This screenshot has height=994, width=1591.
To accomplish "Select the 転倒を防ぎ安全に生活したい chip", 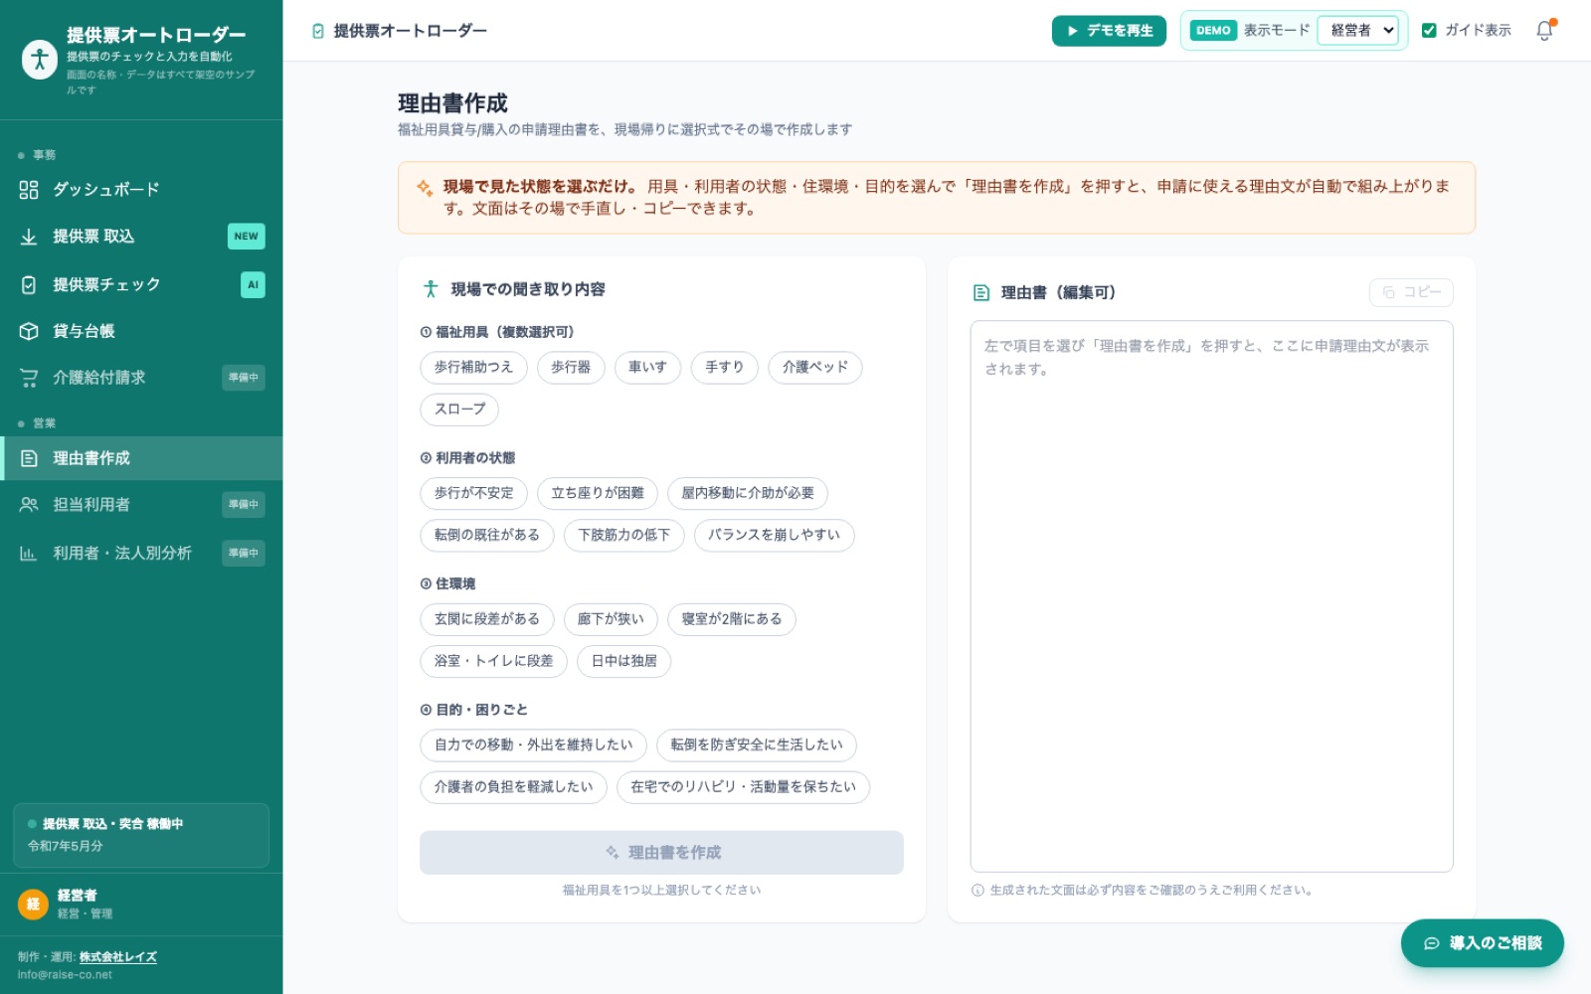I will [x=757, y=745].
